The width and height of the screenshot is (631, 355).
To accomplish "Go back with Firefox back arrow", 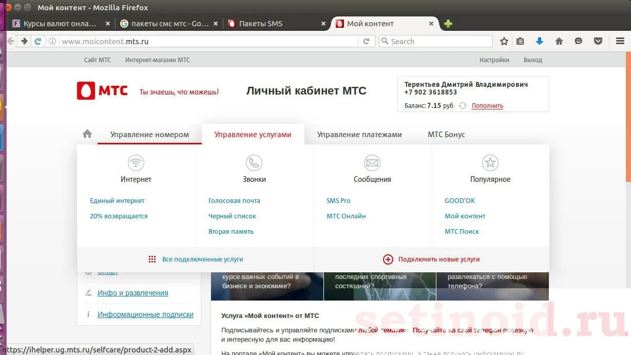I will (x=11, y=41).
